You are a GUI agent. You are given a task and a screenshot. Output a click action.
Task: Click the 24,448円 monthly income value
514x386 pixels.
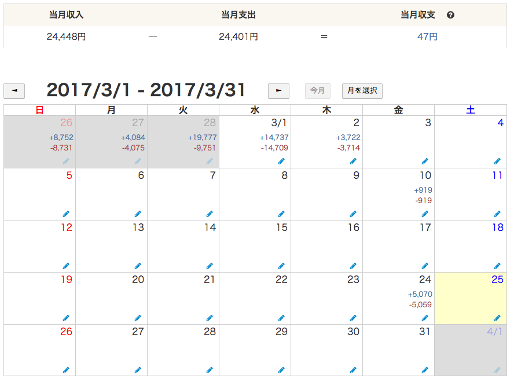(66, 36)
